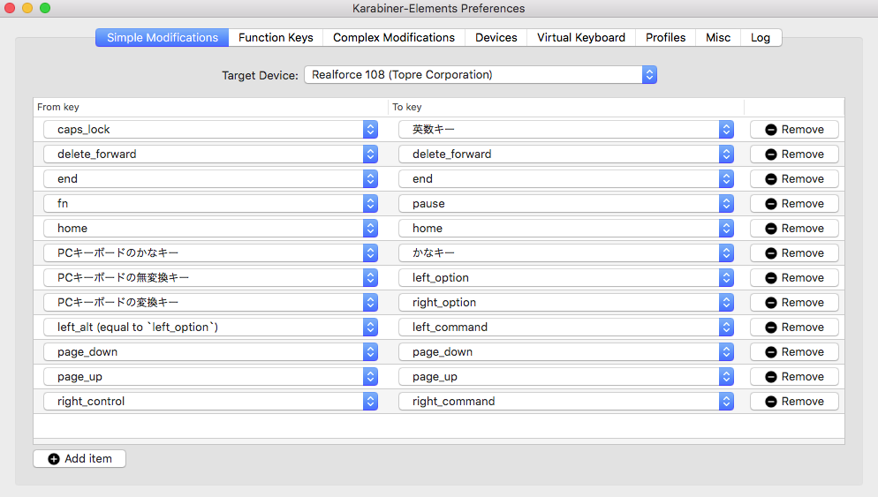Close the Karabiner-Elements Preferences window
Image resolution: width=878 pixels, height=497 pixels.
pyautogui.click(x=10, y=8)
